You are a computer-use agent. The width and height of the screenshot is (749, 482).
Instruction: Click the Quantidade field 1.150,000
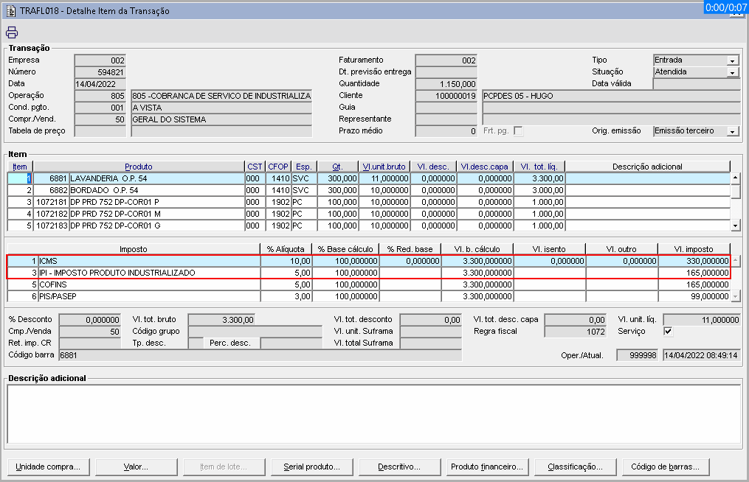[446, 84]
